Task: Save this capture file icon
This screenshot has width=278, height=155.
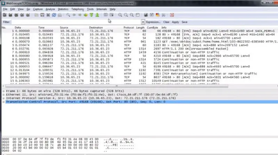Action: coord(42,15)
